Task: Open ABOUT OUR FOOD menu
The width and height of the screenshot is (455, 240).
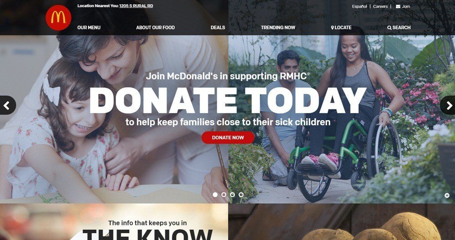Action: pos(156,28)
